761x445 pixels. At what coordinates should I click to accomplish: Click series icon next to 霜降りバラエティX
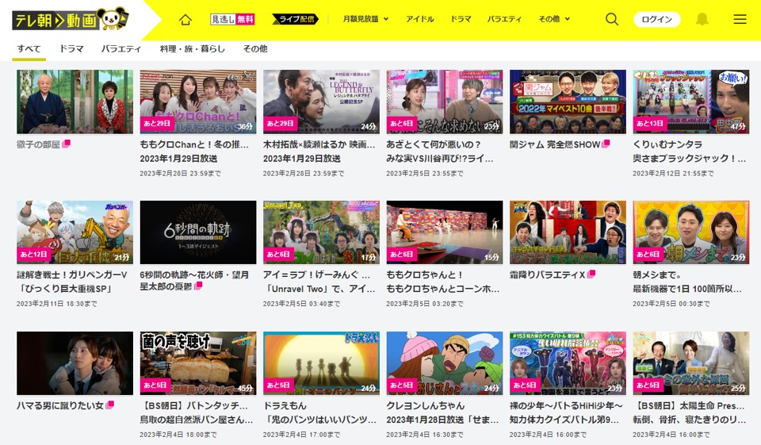pyautogui.click(x=591, y=274)
